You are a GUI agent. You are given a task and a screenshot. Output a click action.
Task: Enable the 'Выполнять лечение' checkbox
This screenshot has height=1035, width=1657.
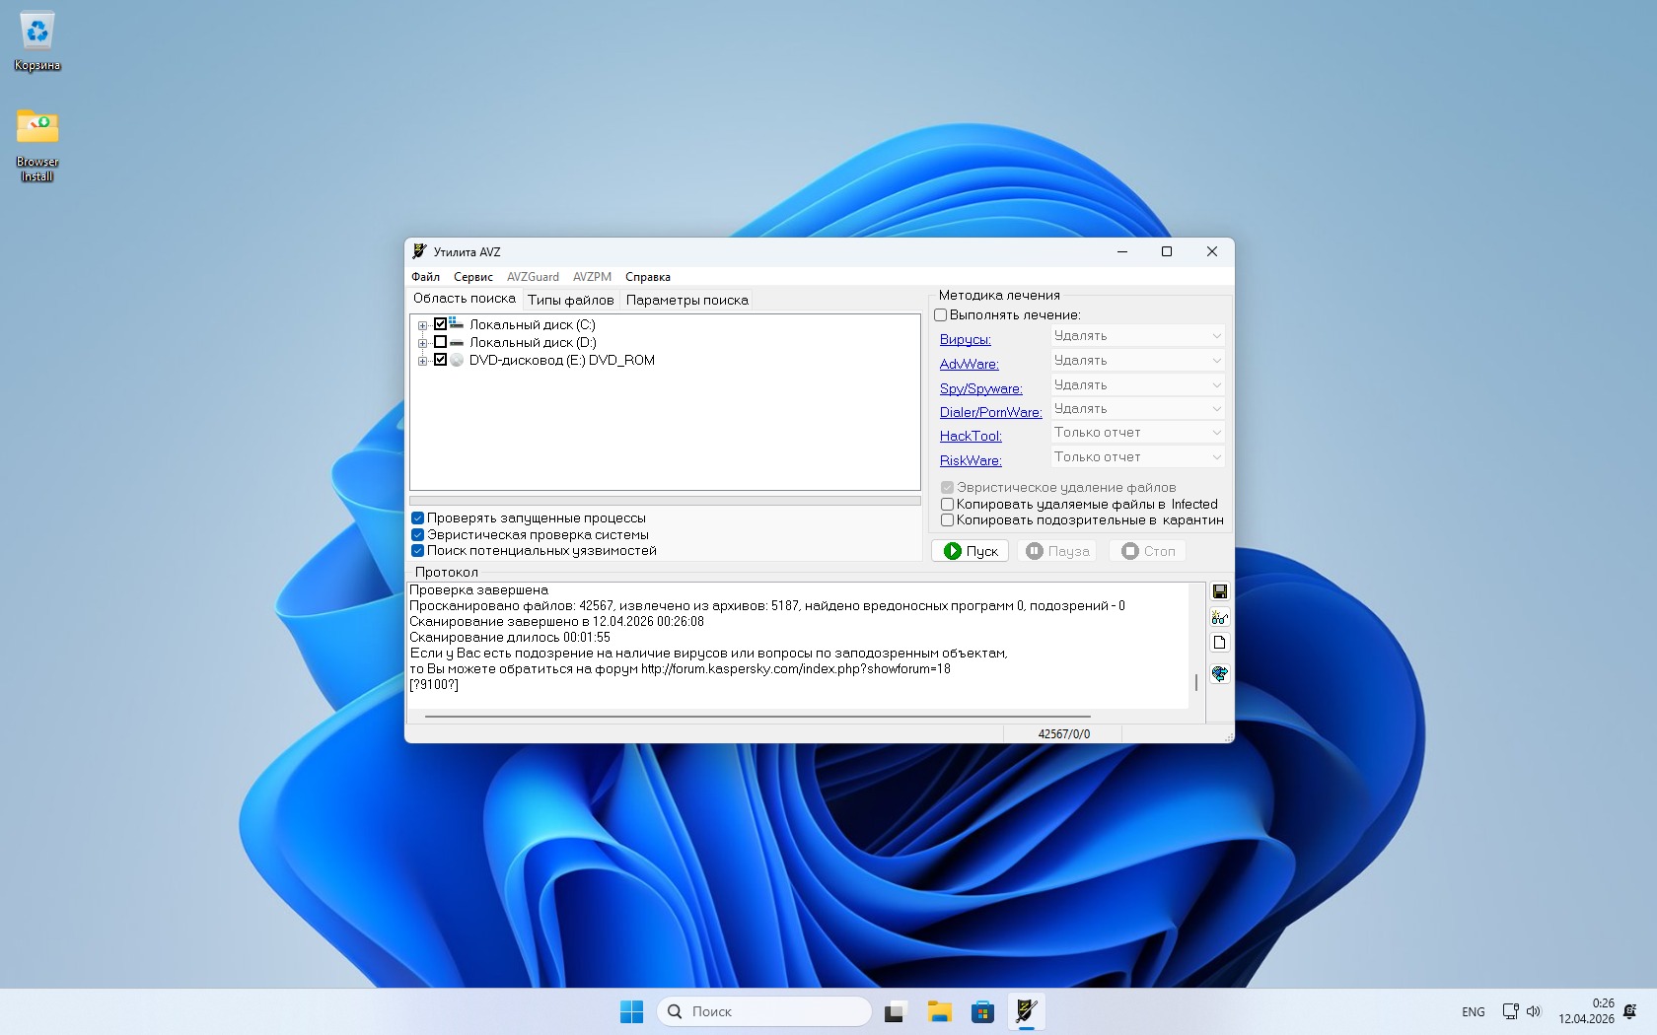(x=941, y=315)
